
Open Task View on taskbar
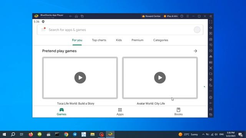point(22,135)
